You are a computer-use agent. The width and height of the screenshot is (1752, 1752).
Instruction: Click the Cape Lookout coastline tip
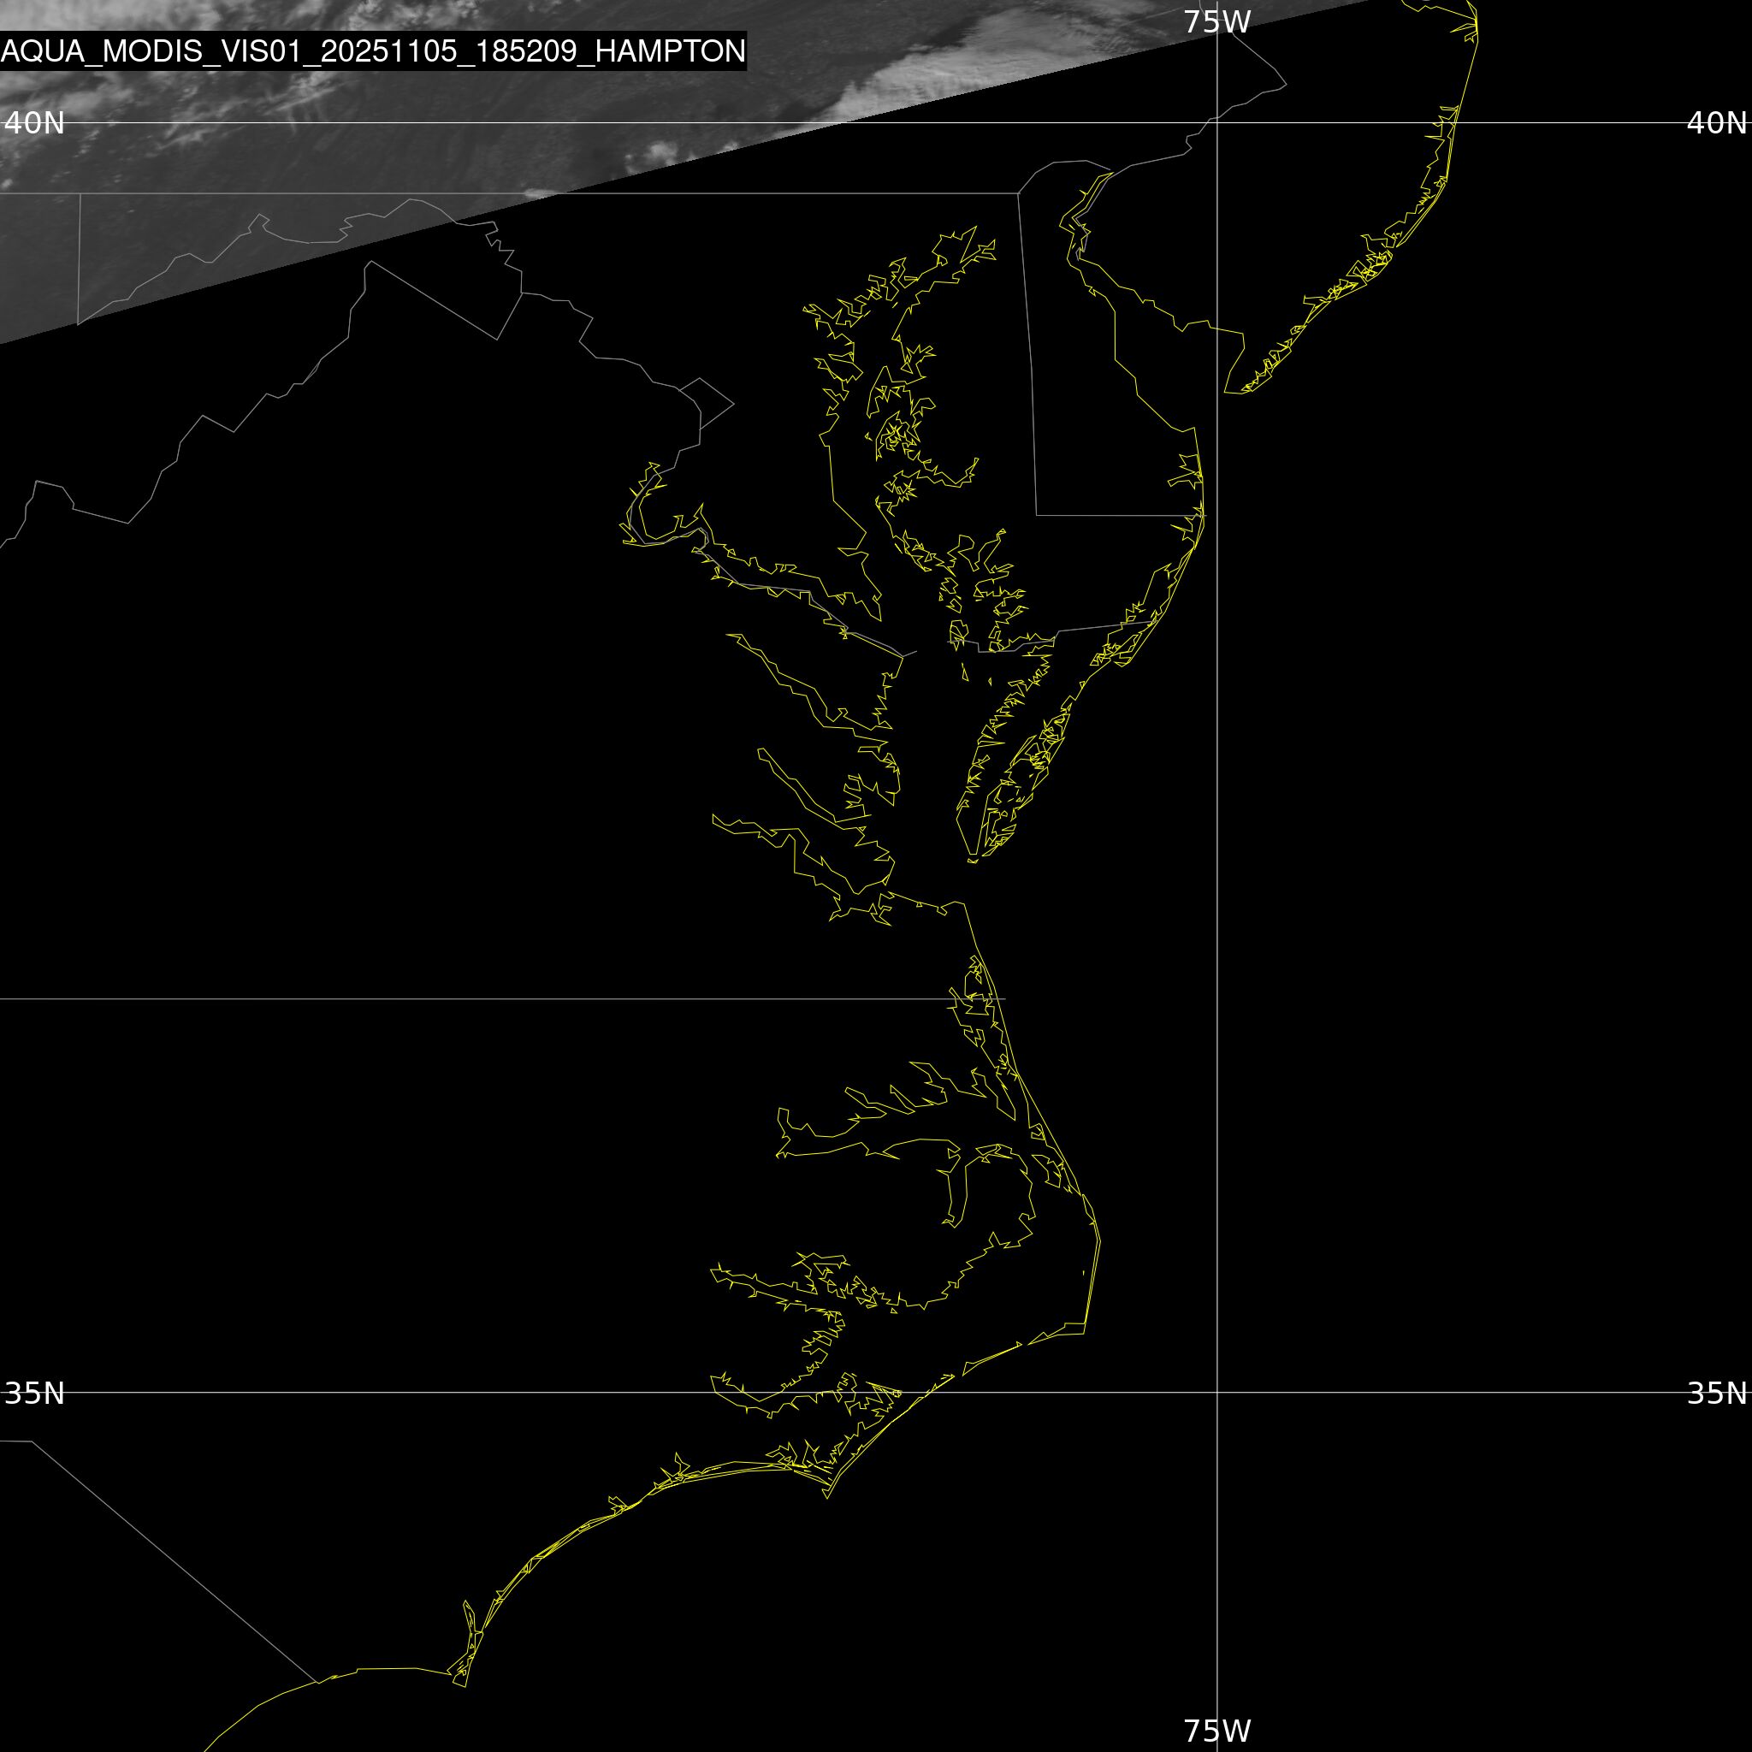[x=826, y=1497]
